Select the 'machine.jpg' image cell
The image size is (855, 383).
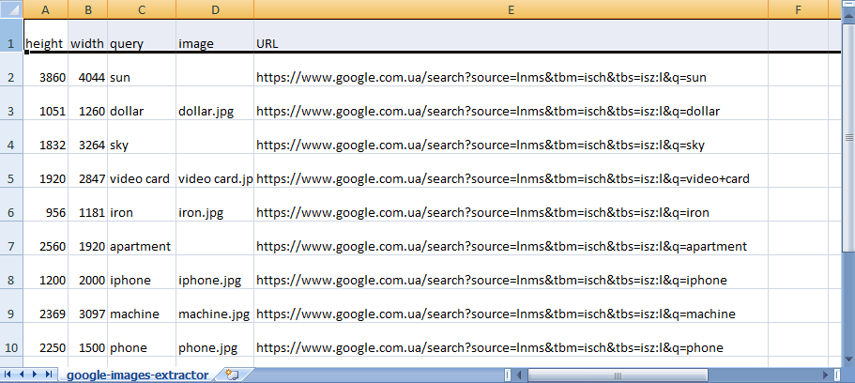(215, 307)
